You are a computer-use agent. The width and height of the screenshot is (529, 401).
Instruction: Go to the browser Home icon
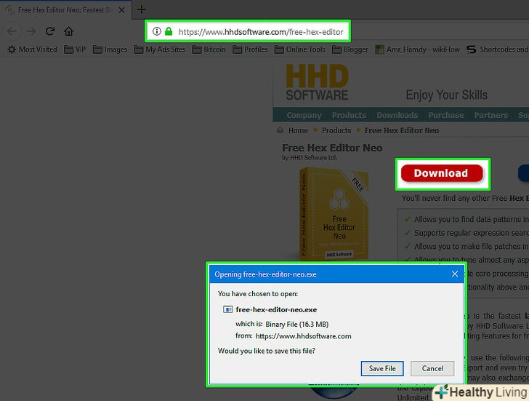click(69, 31)
